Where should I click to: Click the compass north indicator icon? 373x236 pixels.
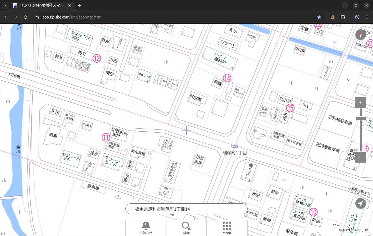coord(361,35)
